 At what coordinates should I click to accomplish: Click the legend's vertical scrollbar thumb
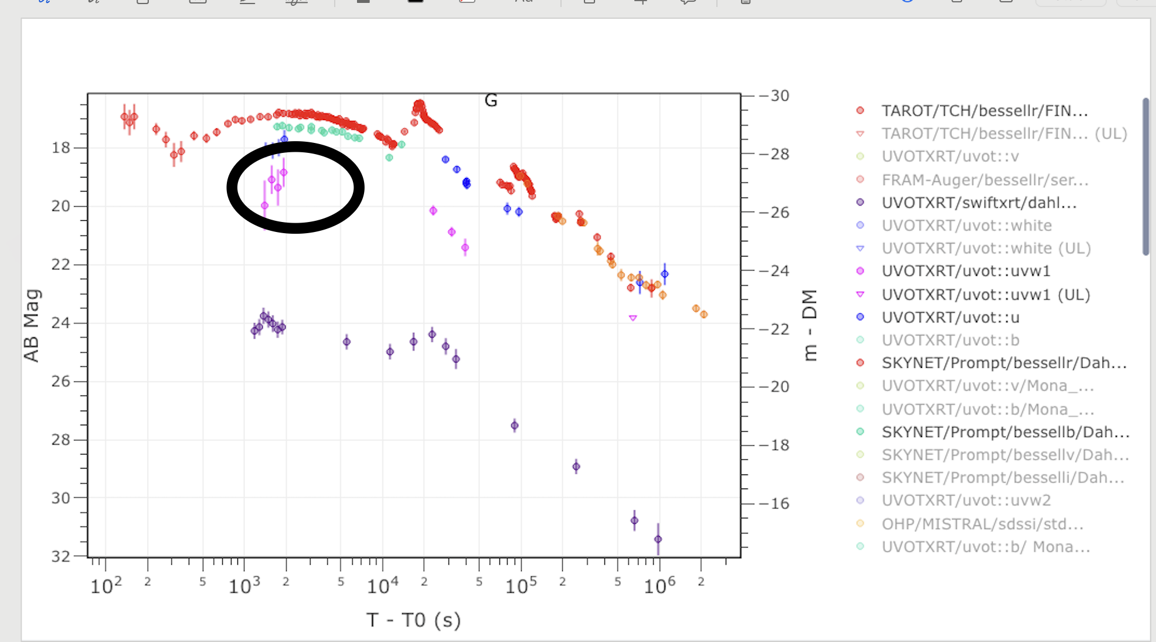1145,176
